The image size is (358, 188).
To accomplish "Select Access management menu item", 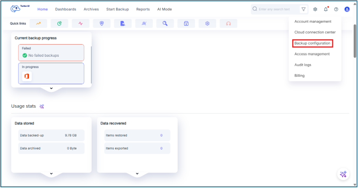I will pyautogui.click(x=312, y=54).
